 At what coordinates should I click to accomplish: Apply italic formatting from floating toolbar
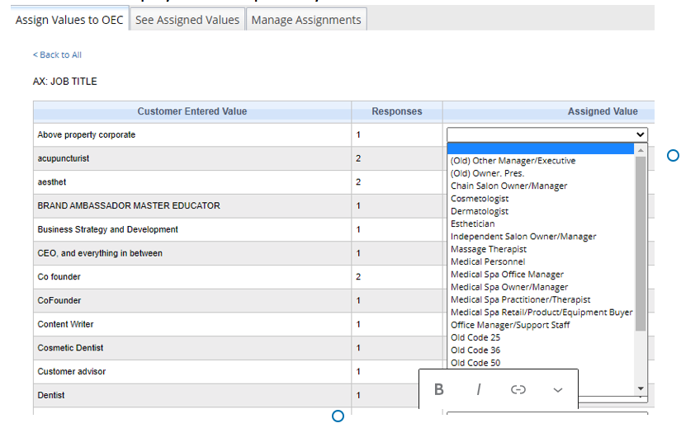478,390
